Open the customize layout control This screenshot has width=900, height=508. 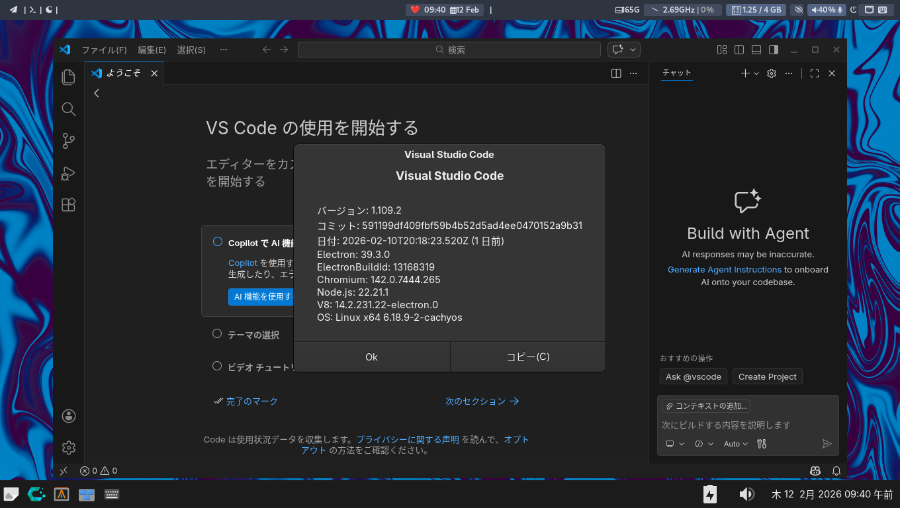722,50
